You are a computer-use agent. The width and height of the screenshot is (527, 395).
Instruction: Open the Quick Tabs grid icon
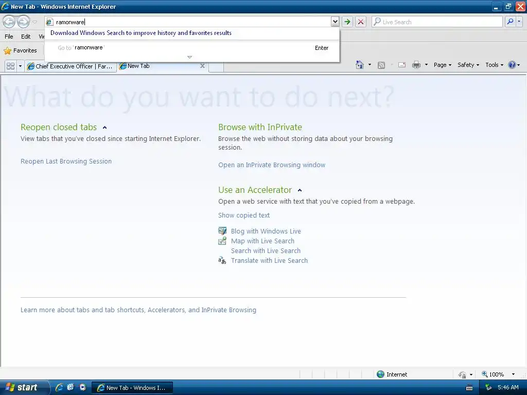point(10,66)
